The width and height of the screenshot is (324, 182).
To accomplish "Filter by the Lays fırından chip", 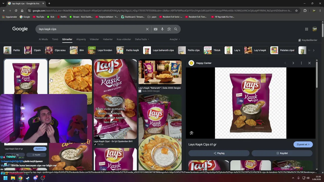I will [x=101, y=50].
